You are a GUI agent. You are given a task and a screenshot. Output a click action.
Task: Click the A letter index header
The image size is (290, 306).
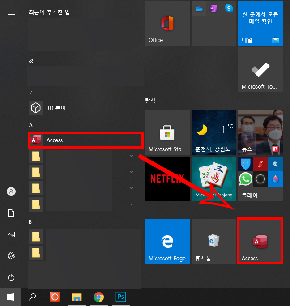[31, 125]
